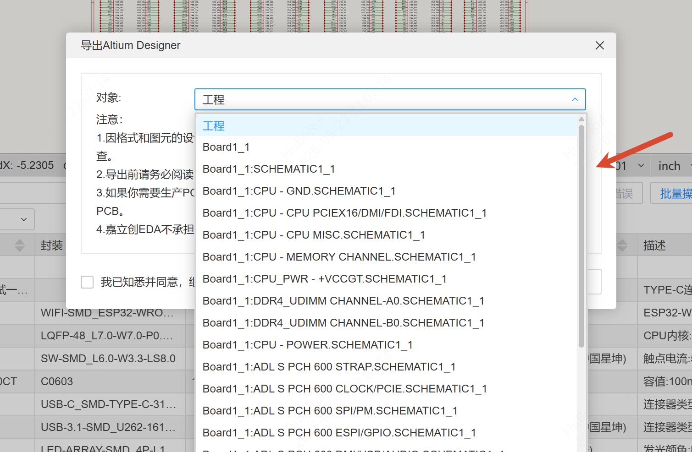
Task: Collapse the 对象 dropdown via its chevron arrow
Action: pos(575,99)
